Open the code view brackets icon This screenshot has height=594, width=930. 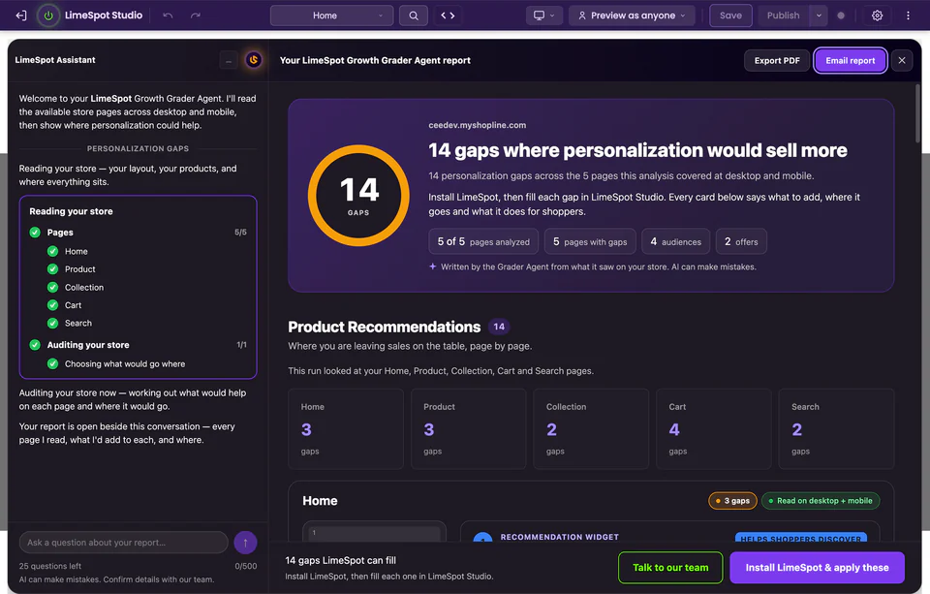[x=448, y=16]
